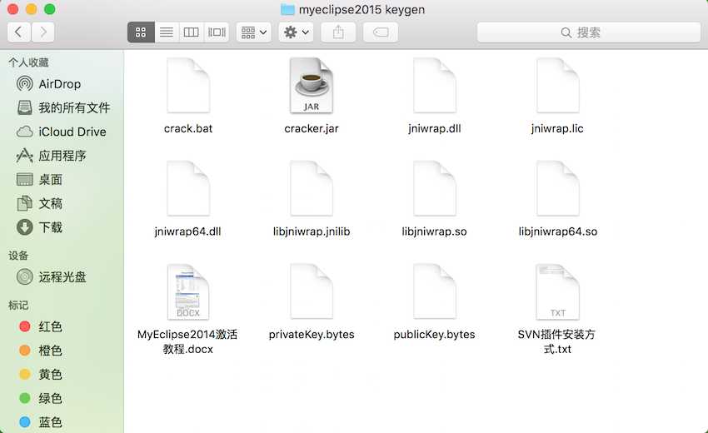Open 文稿 in sidebar
Screen dimensions: 708x433
(x=62, y=204)
